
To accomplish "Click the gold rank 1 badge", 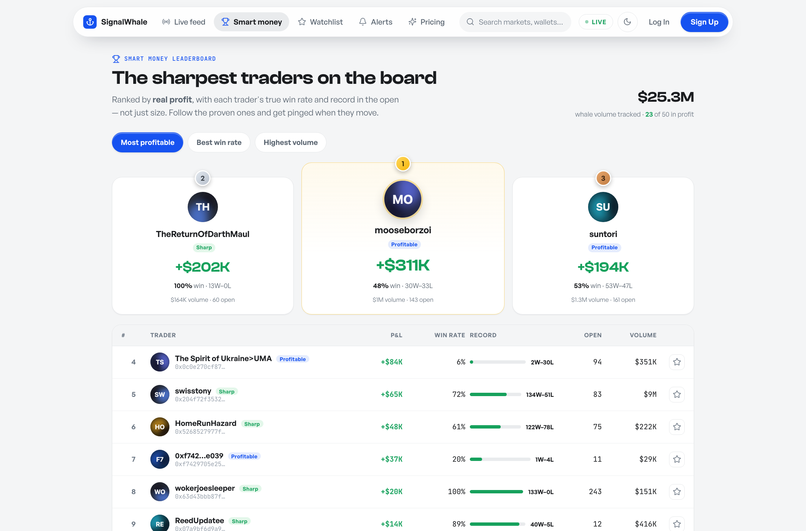I will pos(403,164).
